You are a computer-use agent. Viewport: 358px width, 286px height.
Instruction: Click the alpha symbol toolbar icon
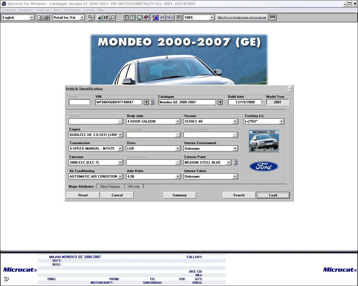pos(106,18)
